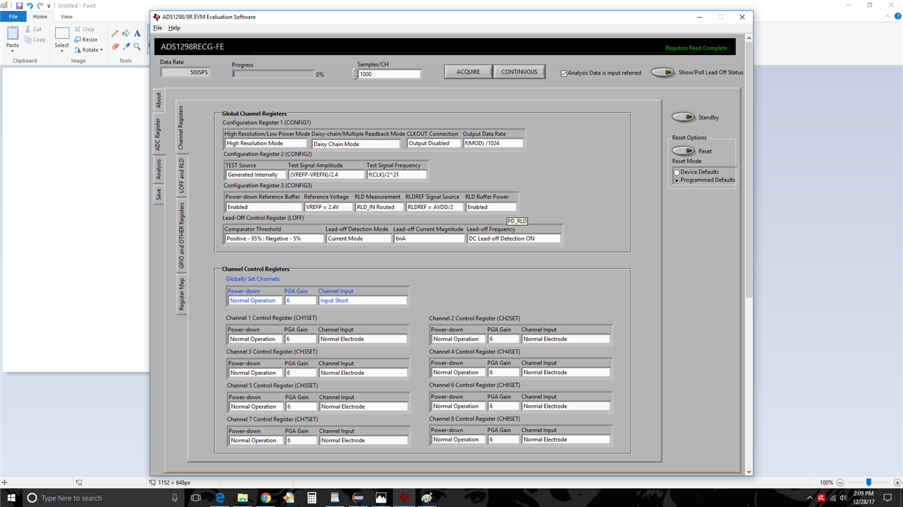Click the zoom in plus button in Paint
903x507 pixels.
pyautogui.click(x=897, y=483)
